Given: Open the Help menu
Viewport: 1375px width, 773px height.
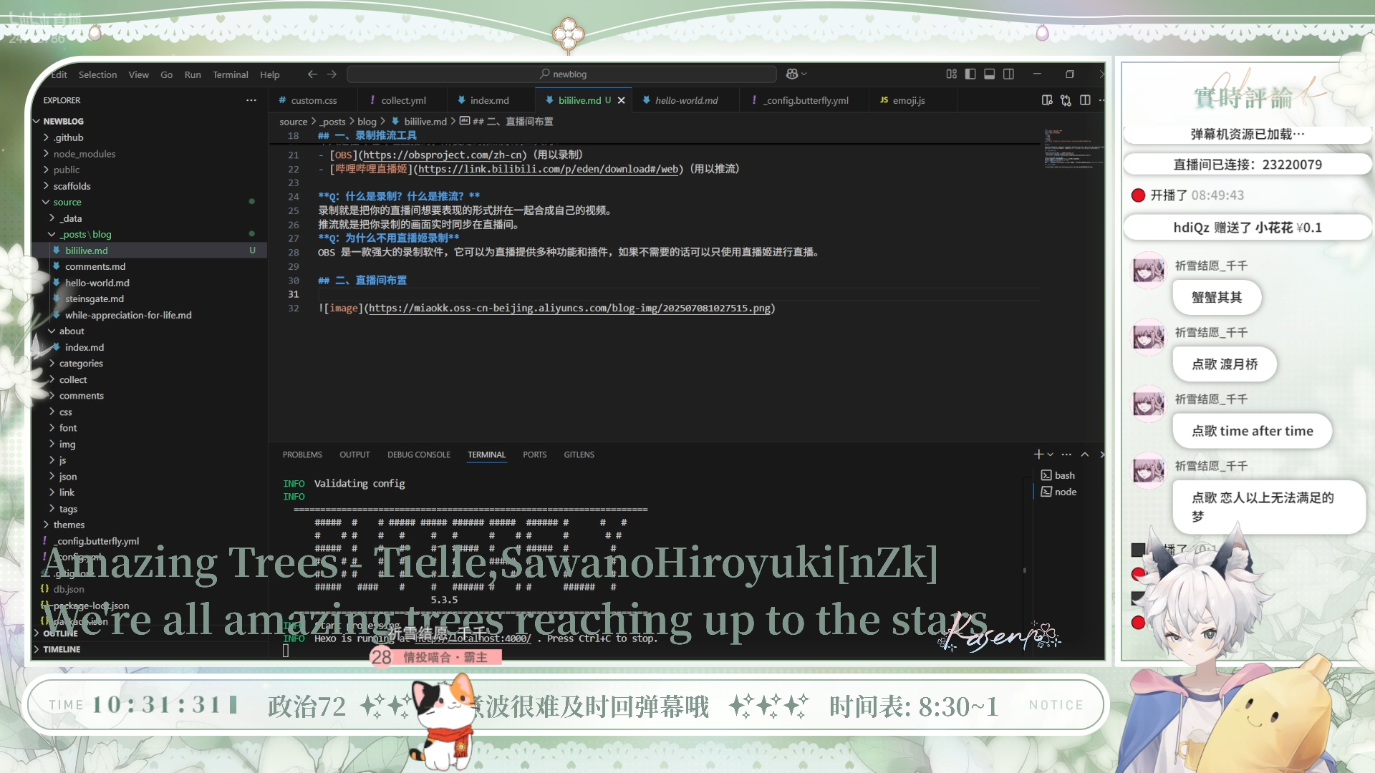Looking at the screenshot, I should tap(270, 74).
